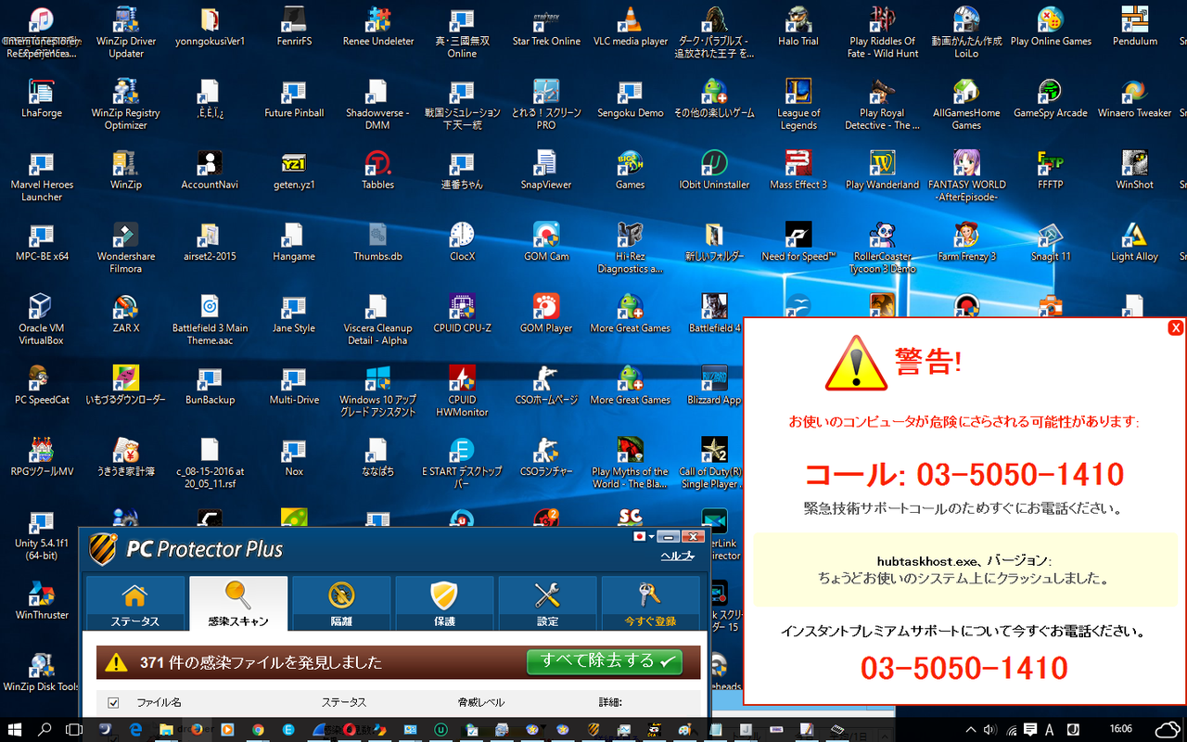This screenshot has width=1187, height=742.
Task: Open the WinZip Driver Updater desktop icon
Action: 126,32
